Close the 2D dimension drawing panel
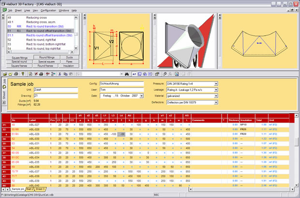300x198 pixels. tap(85, 15)
